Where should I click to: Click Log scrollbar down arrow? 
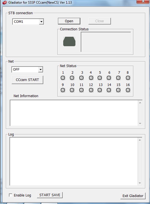pos(140,183)
